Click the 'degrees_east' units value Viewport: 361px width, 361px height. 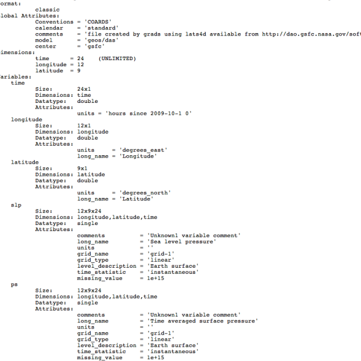coord(143,150)
